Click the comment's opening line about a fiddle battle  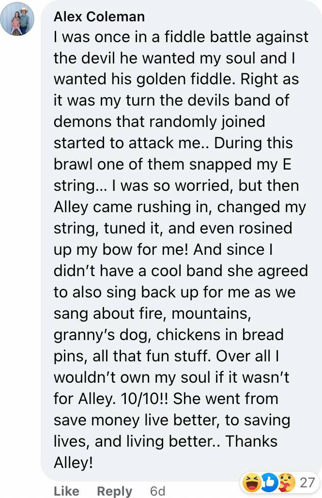pos(181,37)
